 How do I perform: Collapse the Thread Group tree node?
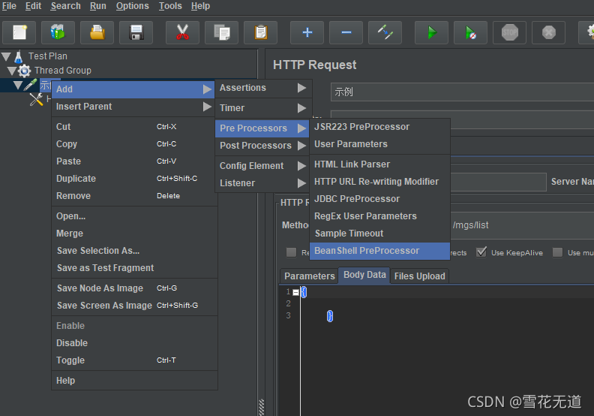[x=12, y=71]
